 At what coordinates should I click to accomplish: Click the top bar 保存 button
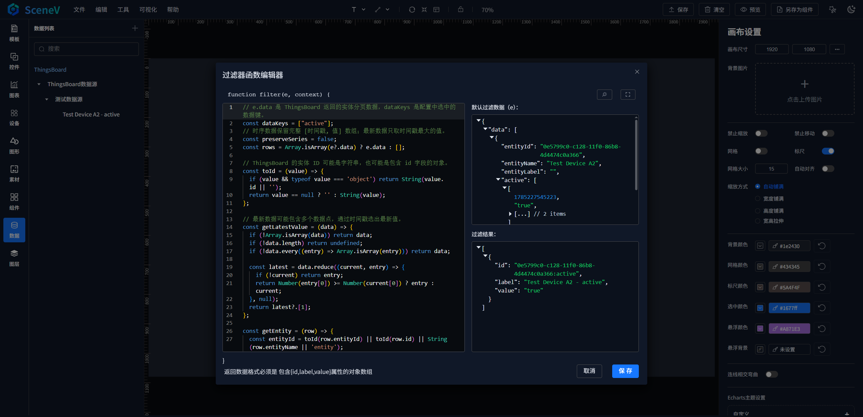tap(678, 9)
